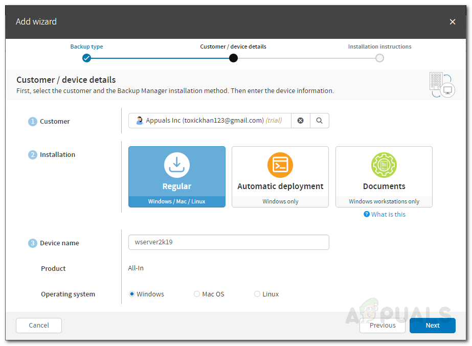Click the Add wizard title text

point(36,21)
